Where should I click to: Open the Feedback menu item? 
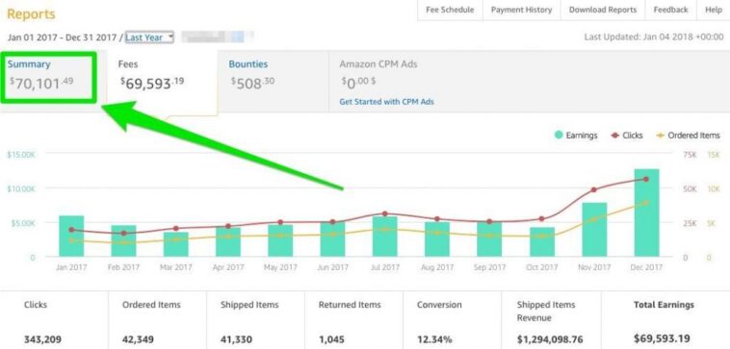pyautogui.click(x=670, y=10)
